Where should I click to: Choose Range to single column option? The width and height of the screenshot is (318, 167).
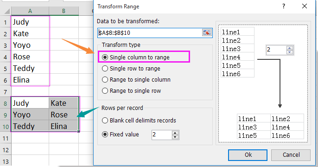(x=136, y=80)
